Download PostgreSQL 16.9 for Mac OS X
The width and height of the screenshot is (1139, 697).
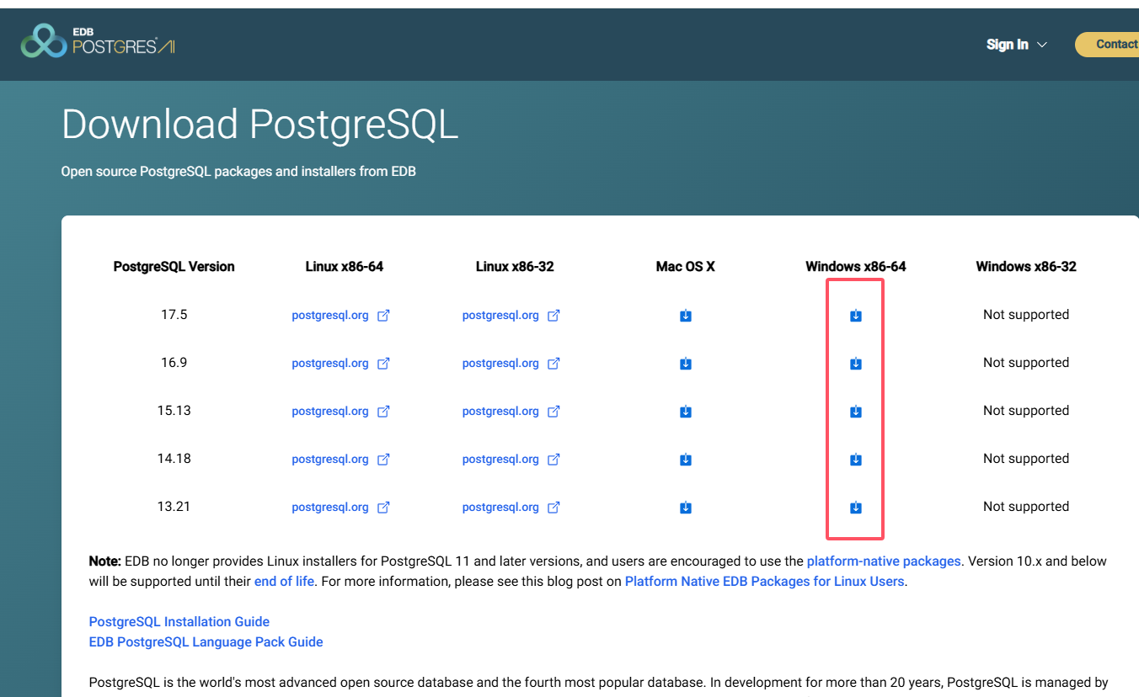coord(686,364)
